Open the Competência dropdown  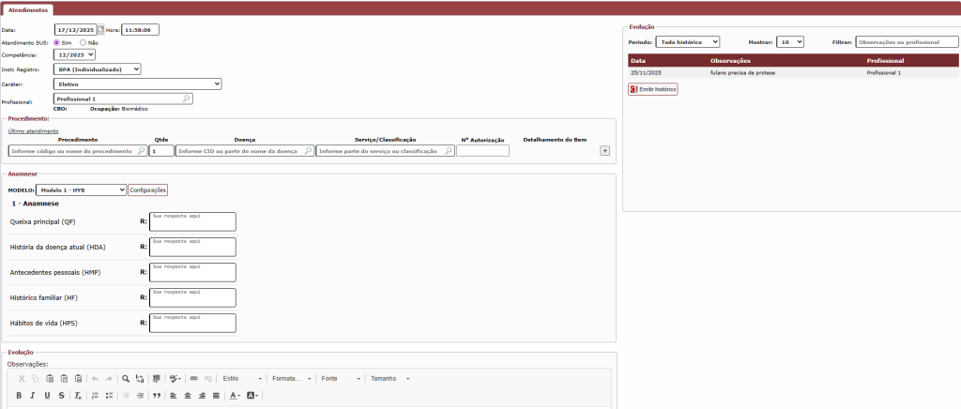[x=74, y=55]
